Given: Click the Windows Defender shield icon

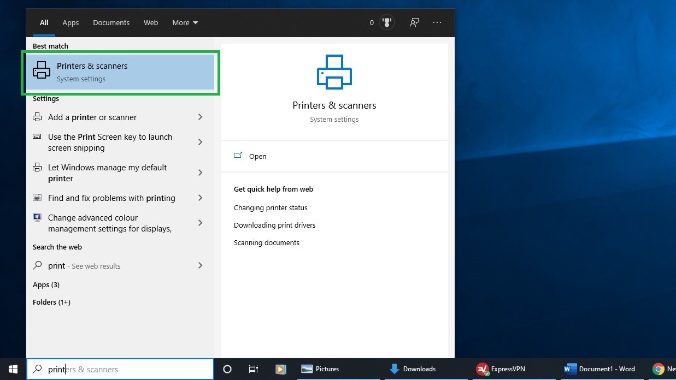Looking at the screenshot, I should coord(387,22).
